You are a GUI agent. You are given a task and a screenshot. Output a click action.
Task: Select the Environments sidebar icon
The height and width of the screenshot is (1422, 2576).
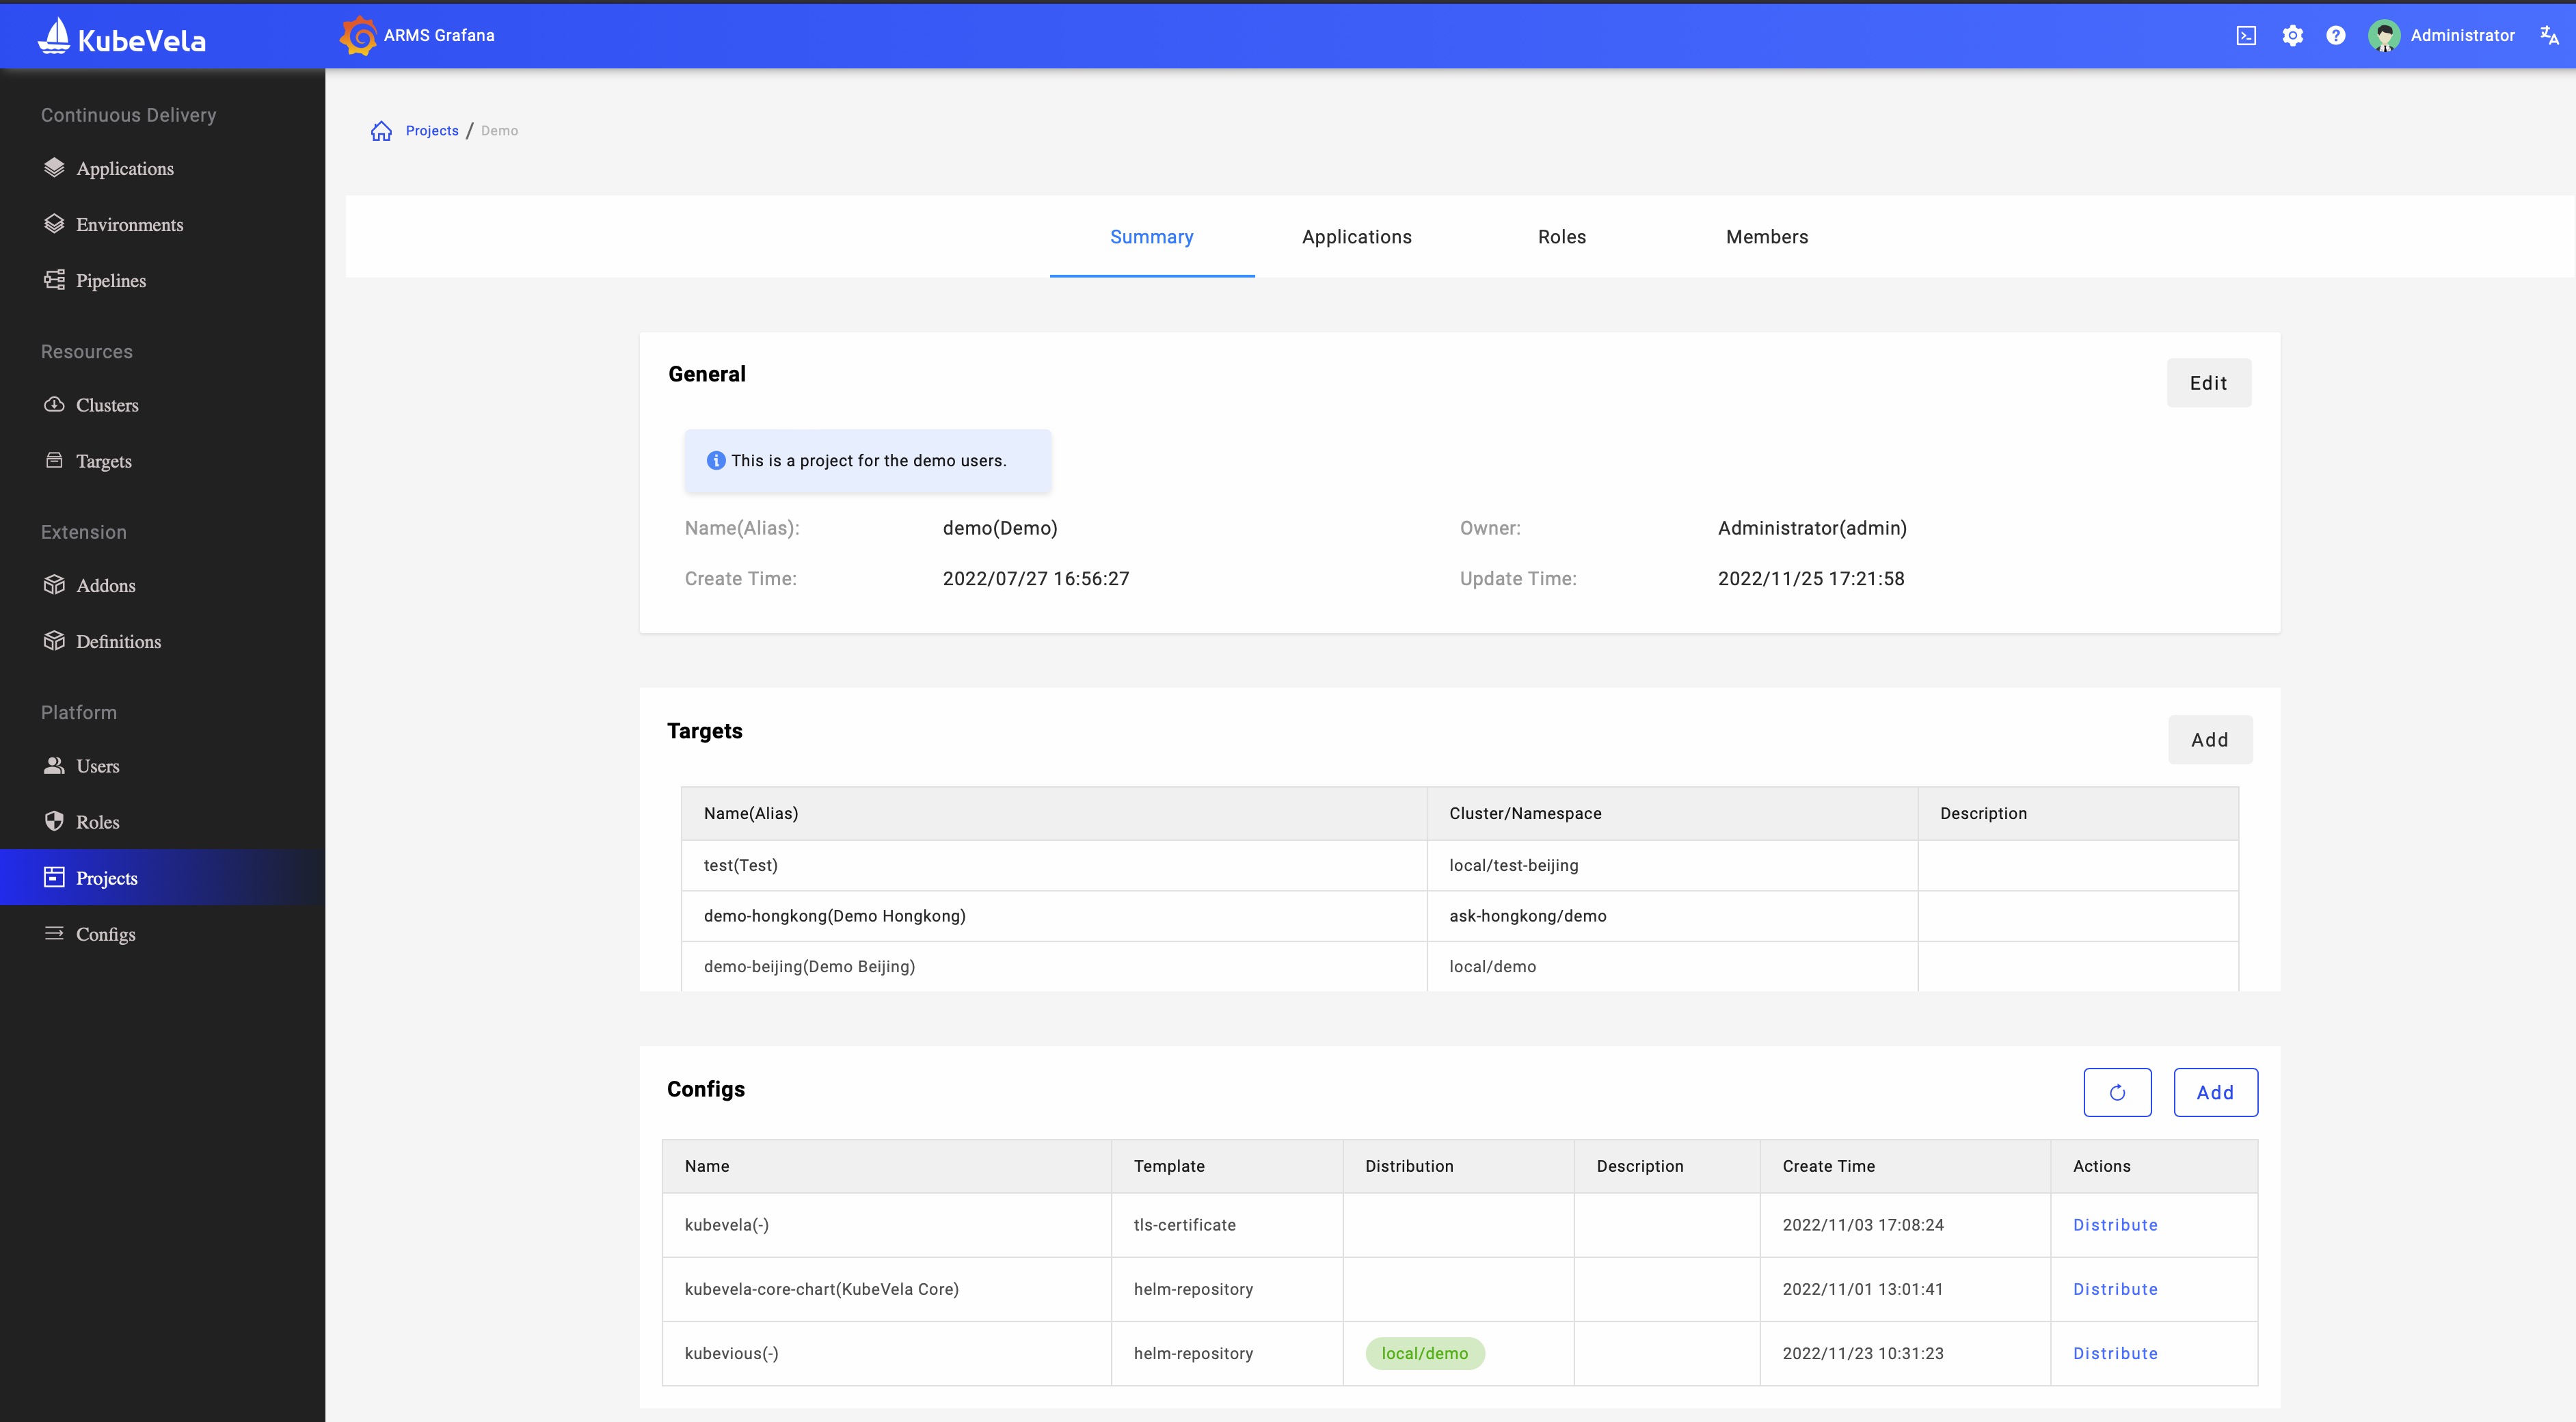[x=54, y=224]
